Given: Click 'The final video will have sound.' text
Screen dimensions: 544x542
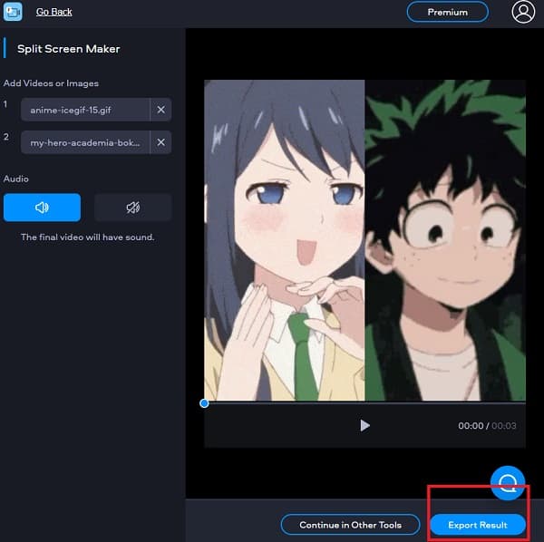Looking at the screenshot, I should tap(87, 237).
